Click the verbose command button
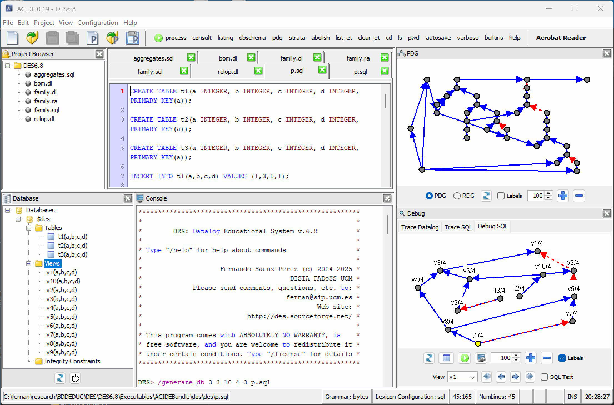614x405 pixels. (x=468, y=38)
